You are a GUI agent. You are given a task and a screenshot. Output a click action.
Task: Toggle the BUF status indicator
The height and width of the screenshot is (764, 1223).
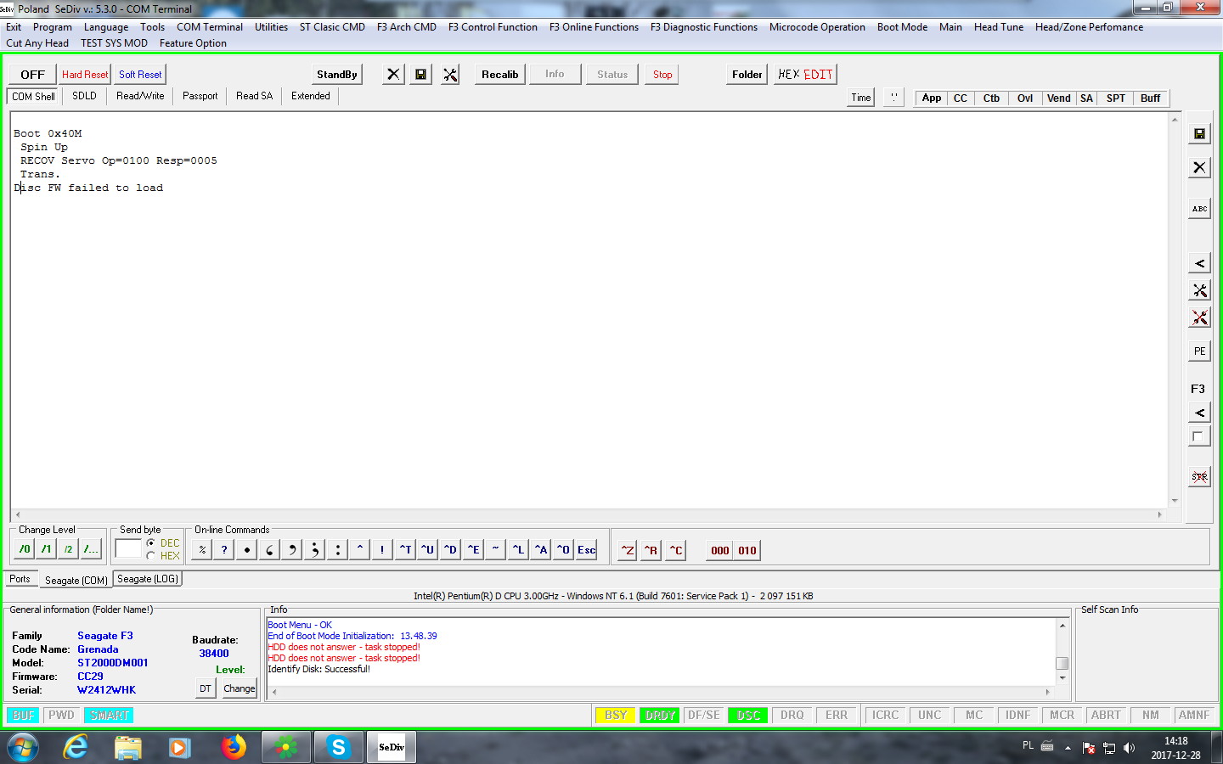[x=24, y=716]
